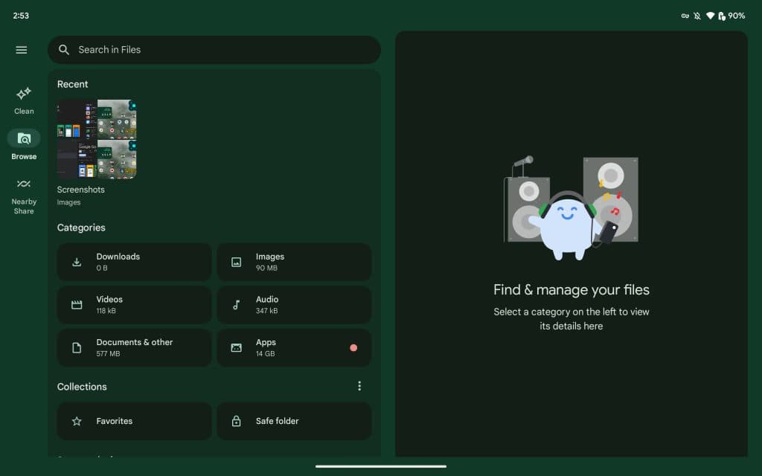Viewport: 762px width, 476px height.
Task: Open the Audio category
Action: (294, 304)
